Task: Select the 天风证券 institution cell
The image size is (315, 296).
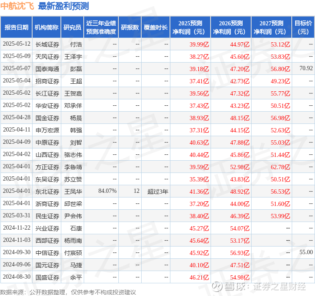Action: click(x=47, y=57)
